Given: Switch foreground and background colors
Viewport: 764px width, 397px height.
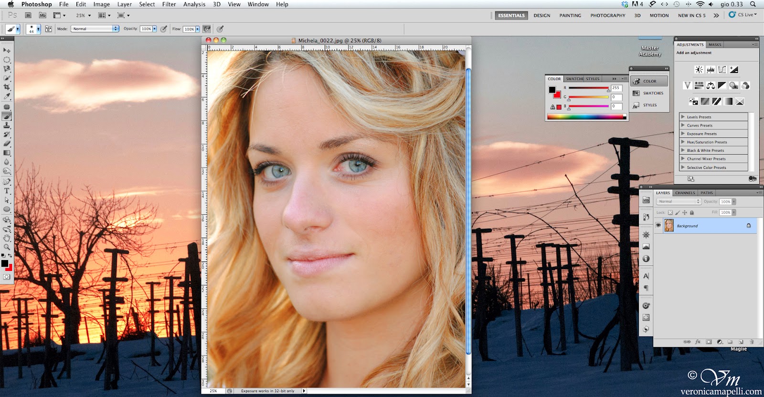Looking at the screenshot, I should point(10,256).
